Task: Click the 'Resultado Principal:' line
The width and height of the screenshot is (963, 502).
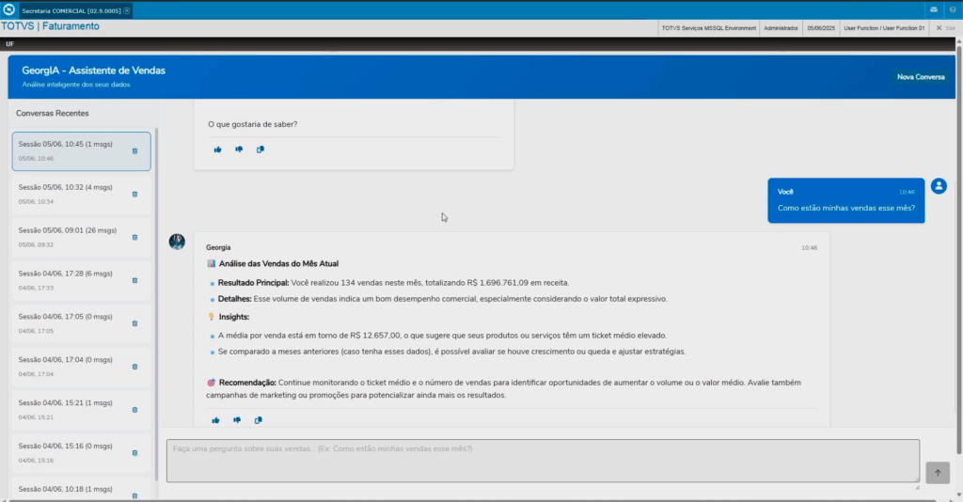Action: (x=394, y=283)
